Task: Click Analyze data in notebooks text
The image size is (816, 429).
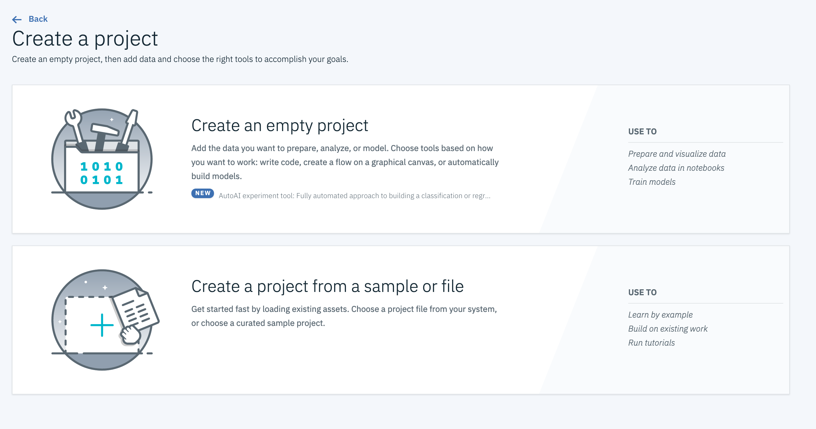Action: click(x=676, y=168)
